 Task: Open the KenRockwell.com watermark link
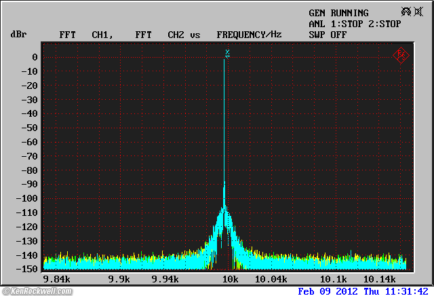37,291
